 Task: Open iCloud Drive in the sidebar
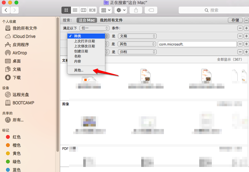(20, 36)
